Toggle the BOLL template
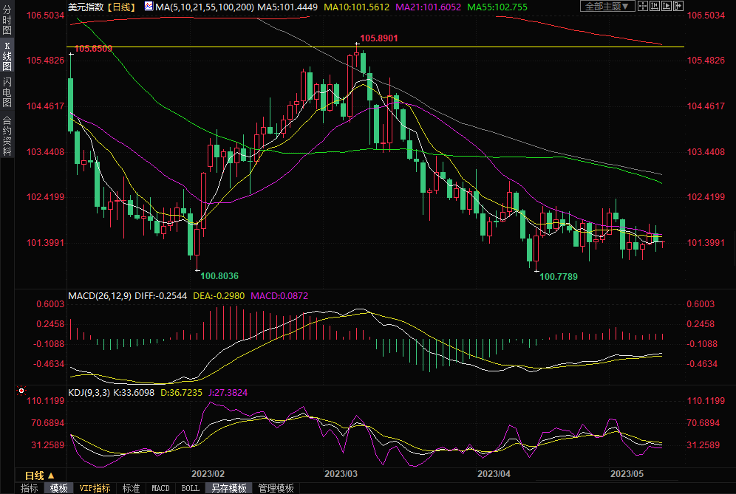 [190, 488]
